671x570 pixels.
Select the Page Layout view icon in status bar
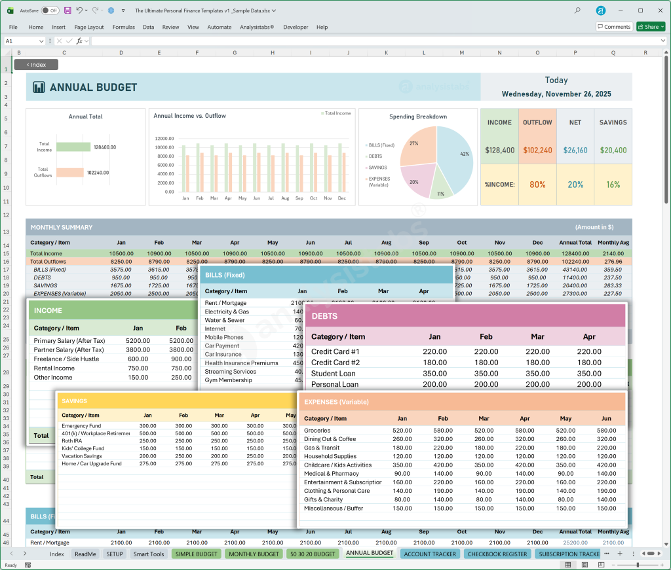[583, 564]
